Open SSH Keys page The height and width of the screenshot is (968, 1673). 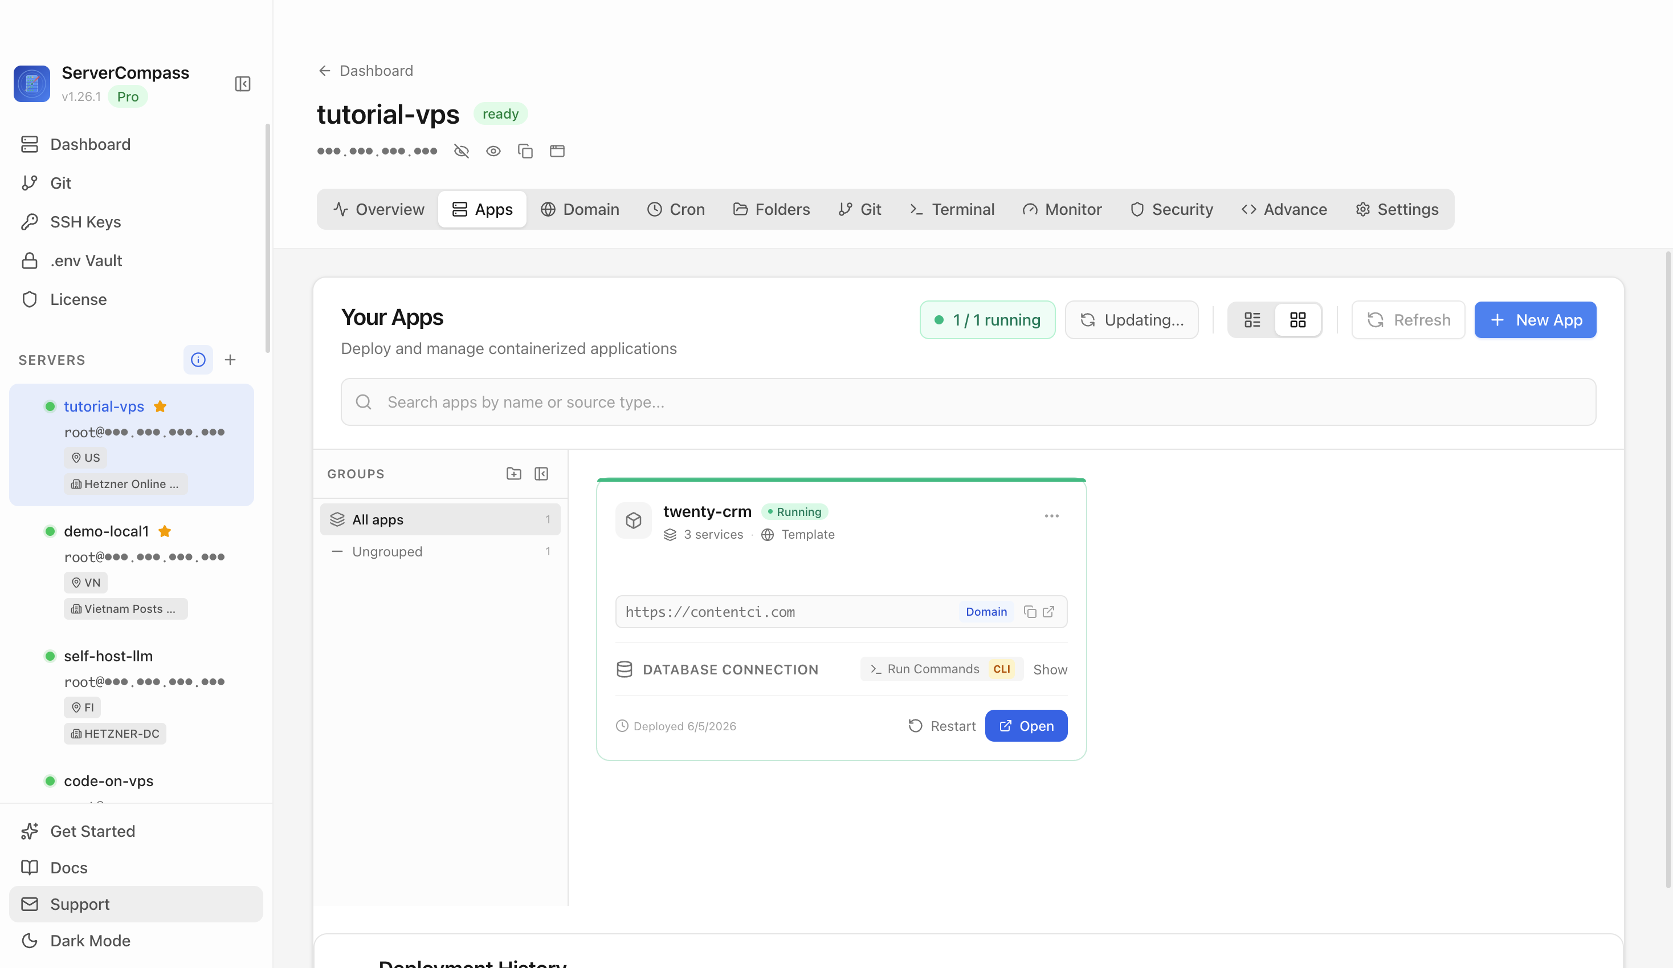coord(136,222)
